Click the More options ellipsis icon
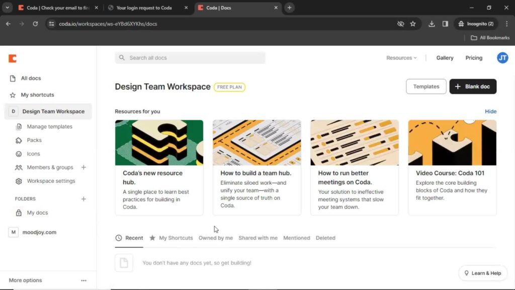The image size is (515, 290). point(84,280)
